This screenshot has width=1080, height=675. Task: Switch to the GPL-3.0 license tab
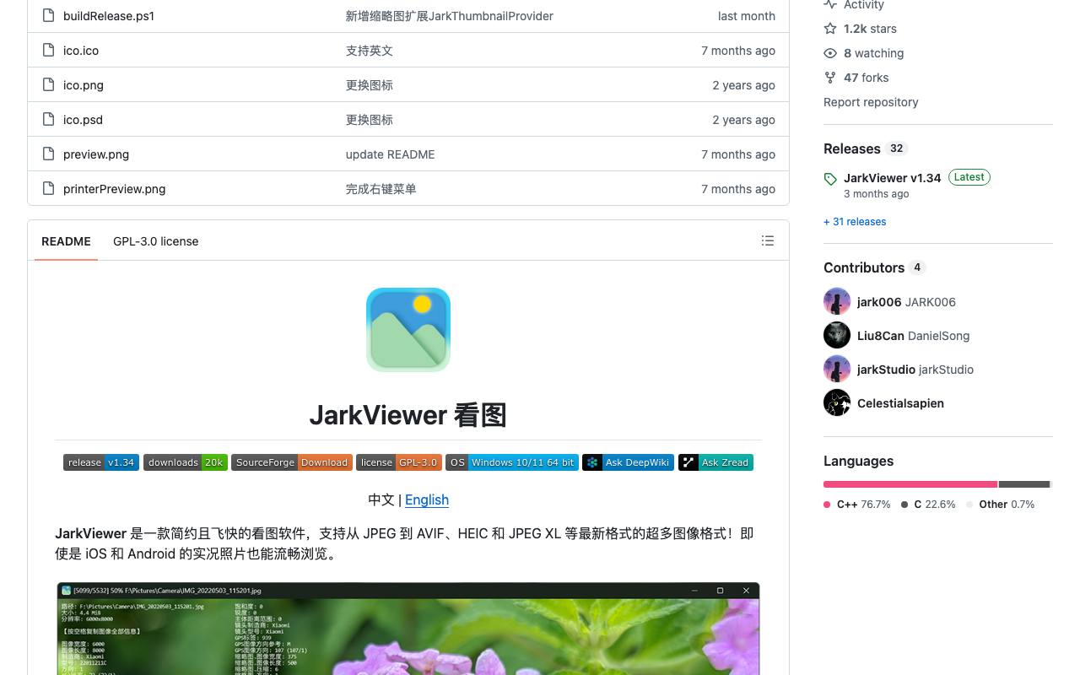pyautogui.click(x=156, y=241)
